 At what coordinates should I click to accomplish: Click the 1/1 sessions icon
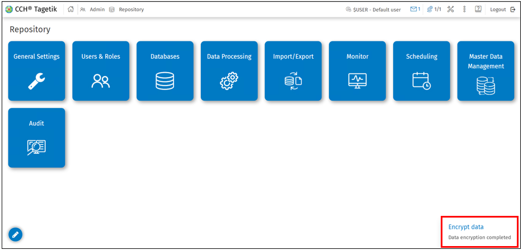pos(434,10)
